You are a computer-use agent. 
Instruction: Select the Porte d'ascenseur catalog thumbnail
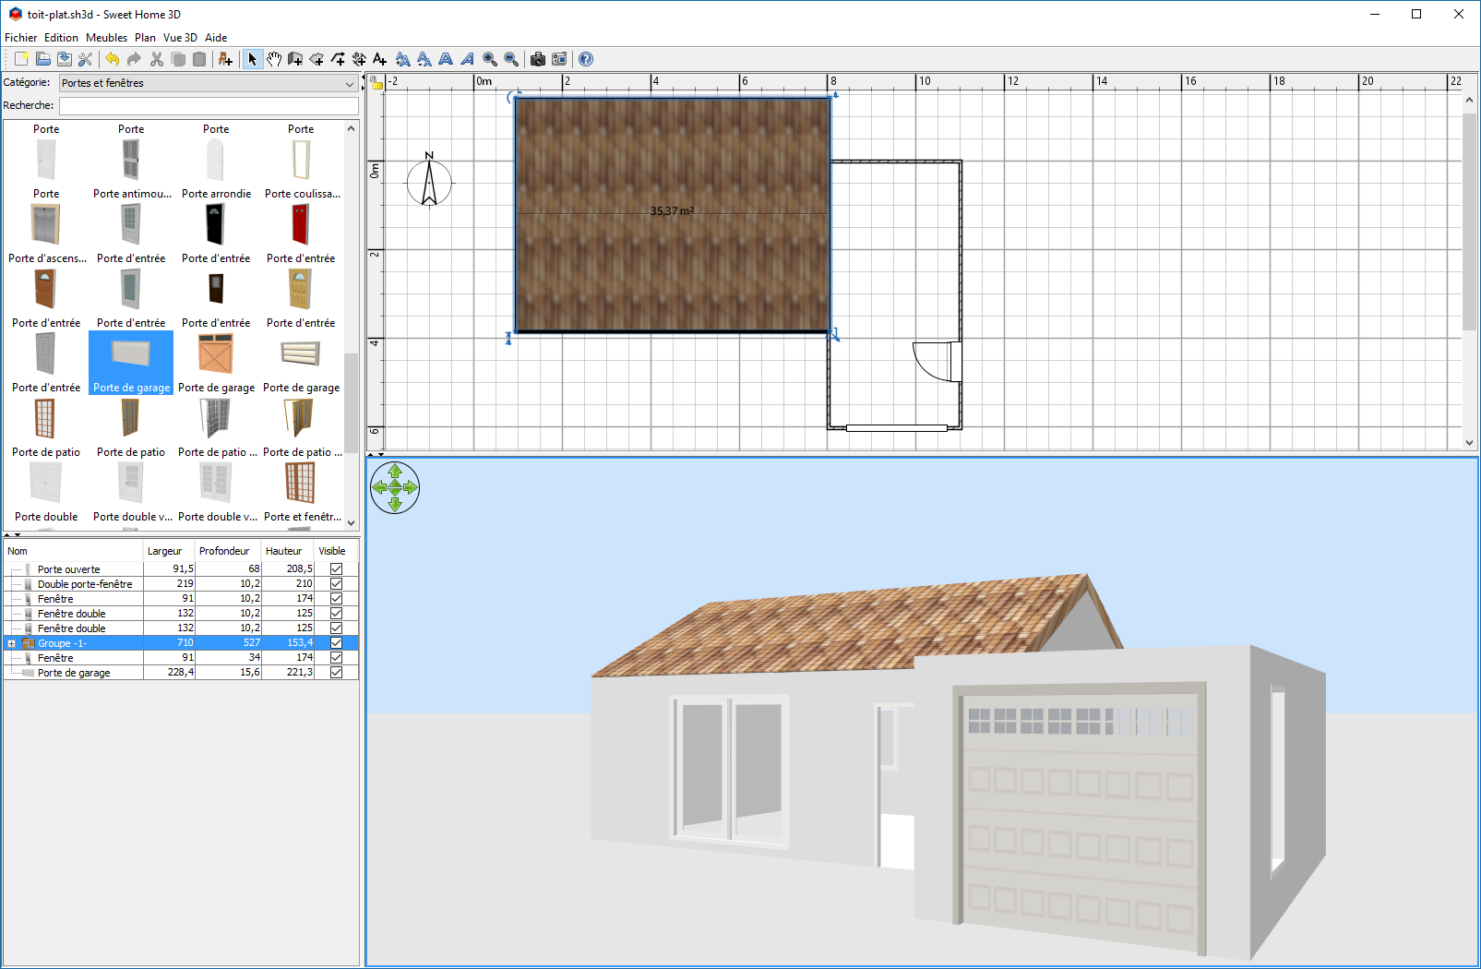pyautogui.click(x=45, y=224)
